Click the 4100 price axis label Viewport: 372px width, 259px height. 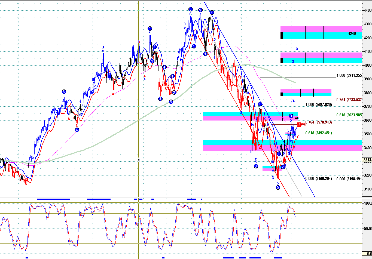(368, 52)
